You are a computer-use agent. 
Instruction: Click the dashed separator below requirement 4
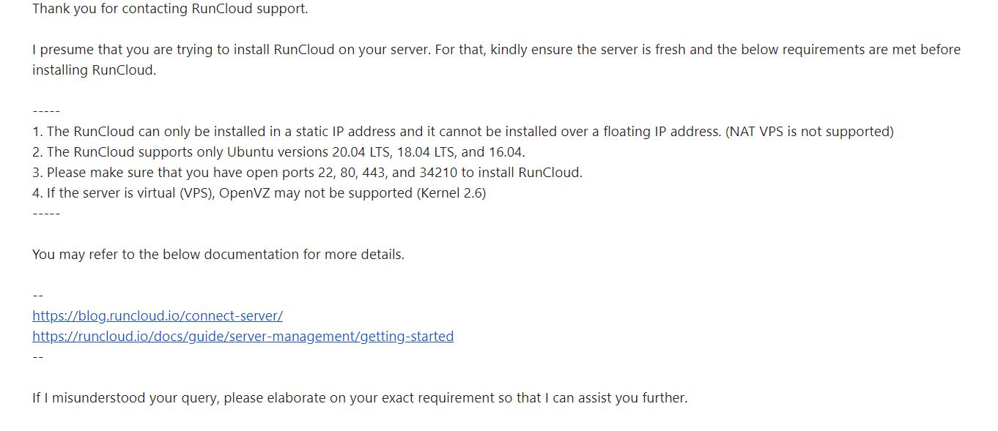coord(46,214)
